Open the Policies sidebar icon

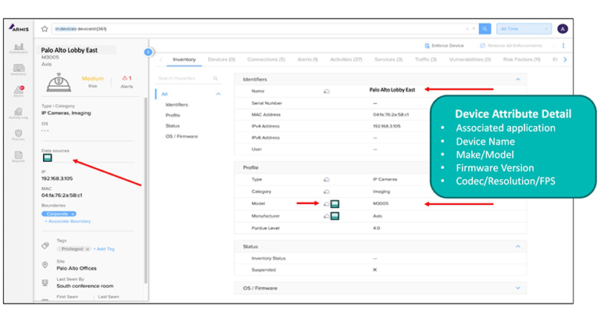pyautogui.click(x=19, y=135)
